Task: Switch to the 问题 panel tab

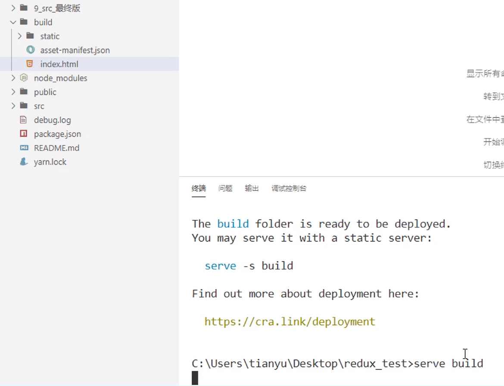Action: tap(225, 188)
